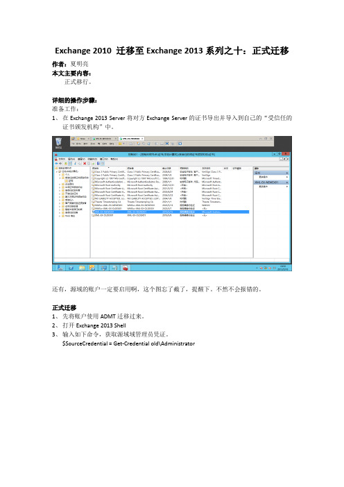Image resolution: width=344 pixels, height=487 pixels.
Task: Open the 查看(V) View menu in MMC
Action: (x=82, y=159)
